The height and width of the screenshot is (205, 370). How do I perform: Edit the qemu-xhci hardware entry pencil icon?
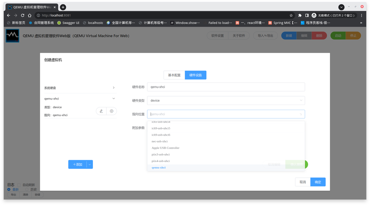point(101,111)
